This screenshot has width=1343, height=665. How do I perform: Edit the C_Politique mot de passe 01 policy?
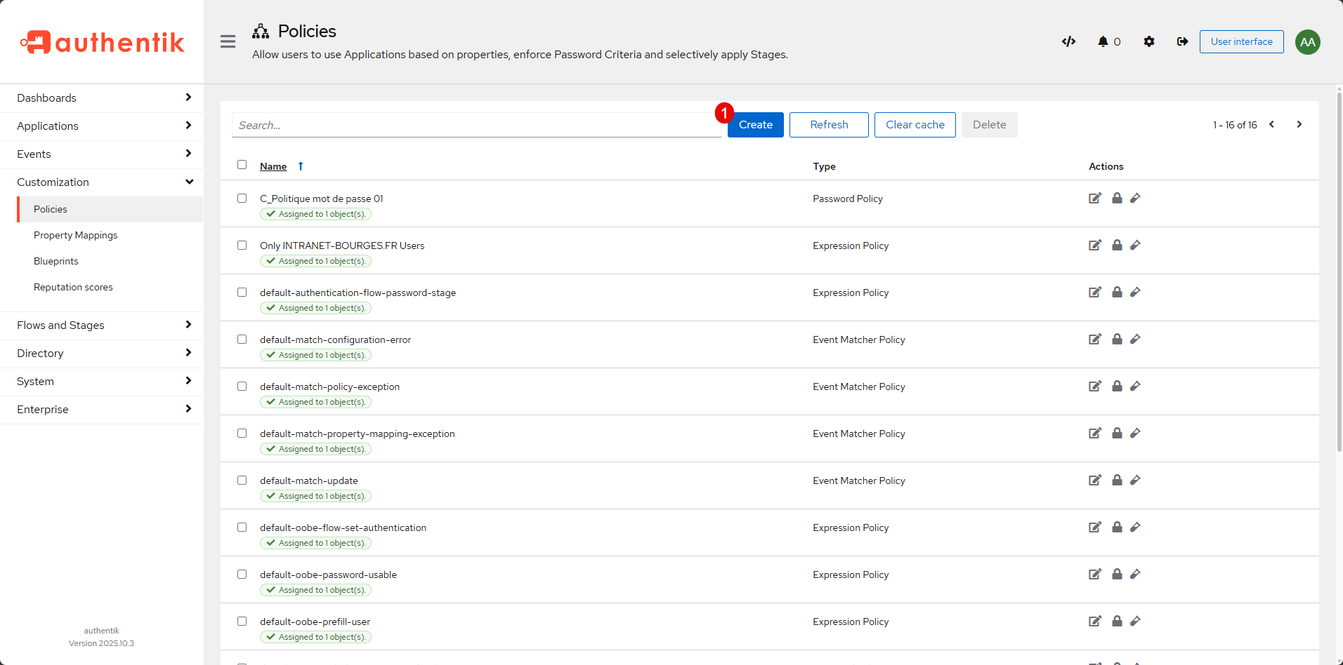point(1094,199)
